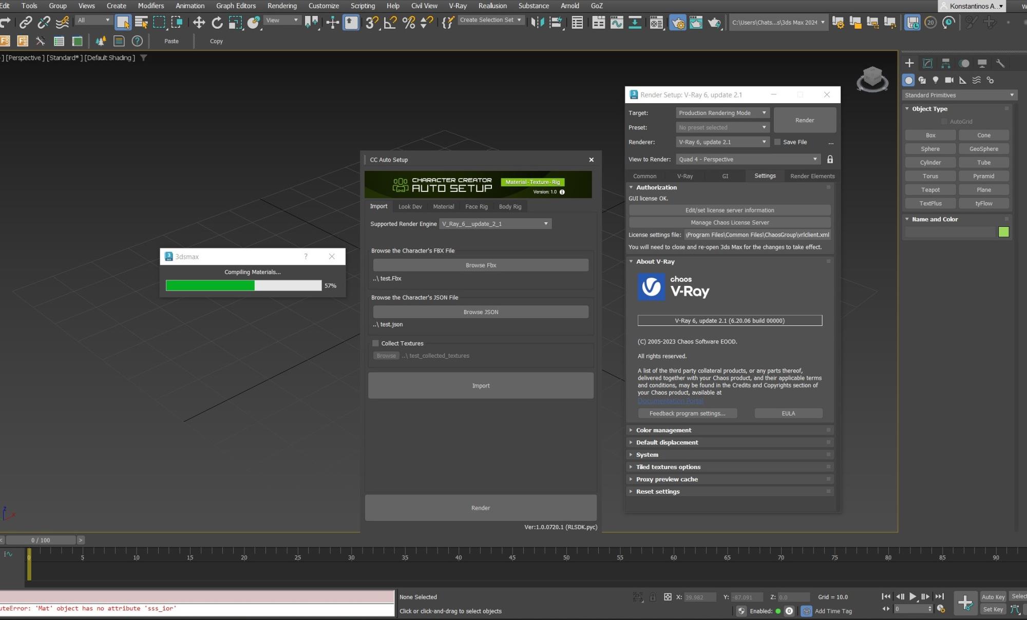
Task: Toggle the Spinner Snap button
Action: 427,22
